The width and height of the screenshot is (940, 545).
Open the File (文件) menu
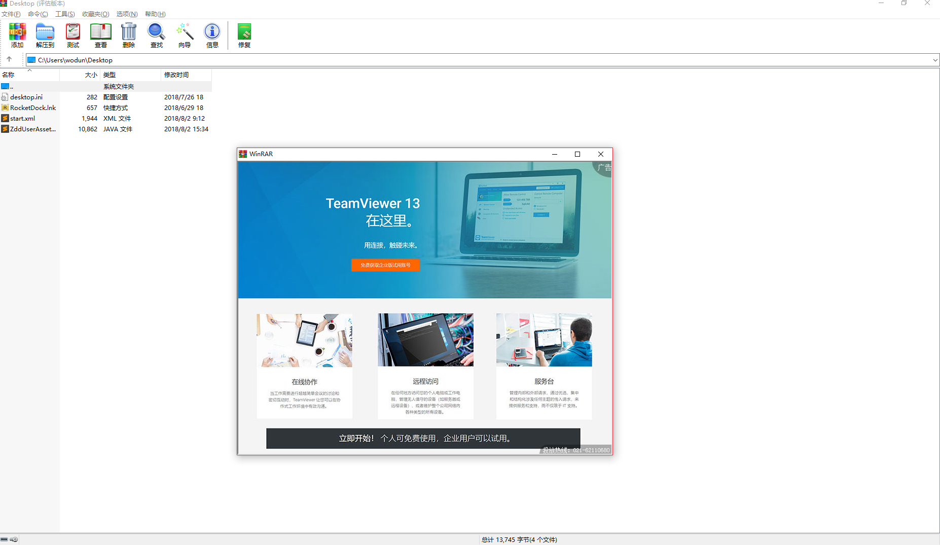[11, 14]
